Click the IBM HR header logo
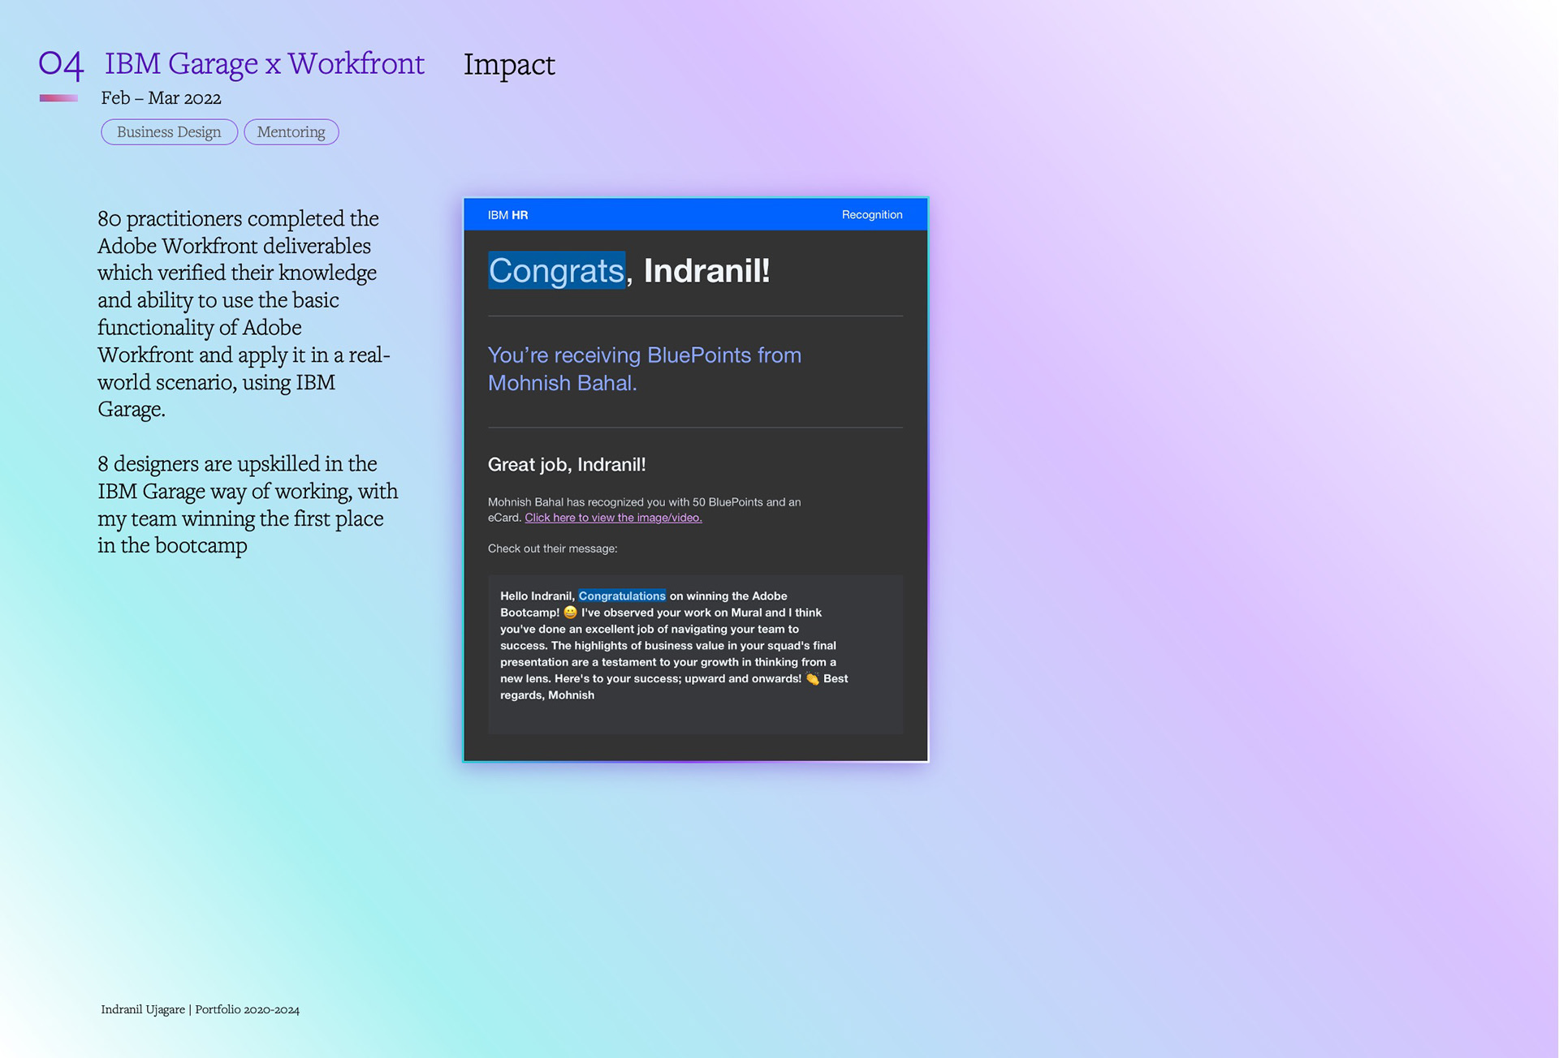The width and height of the screenshot is (1559, 1058). coord(507,215)
